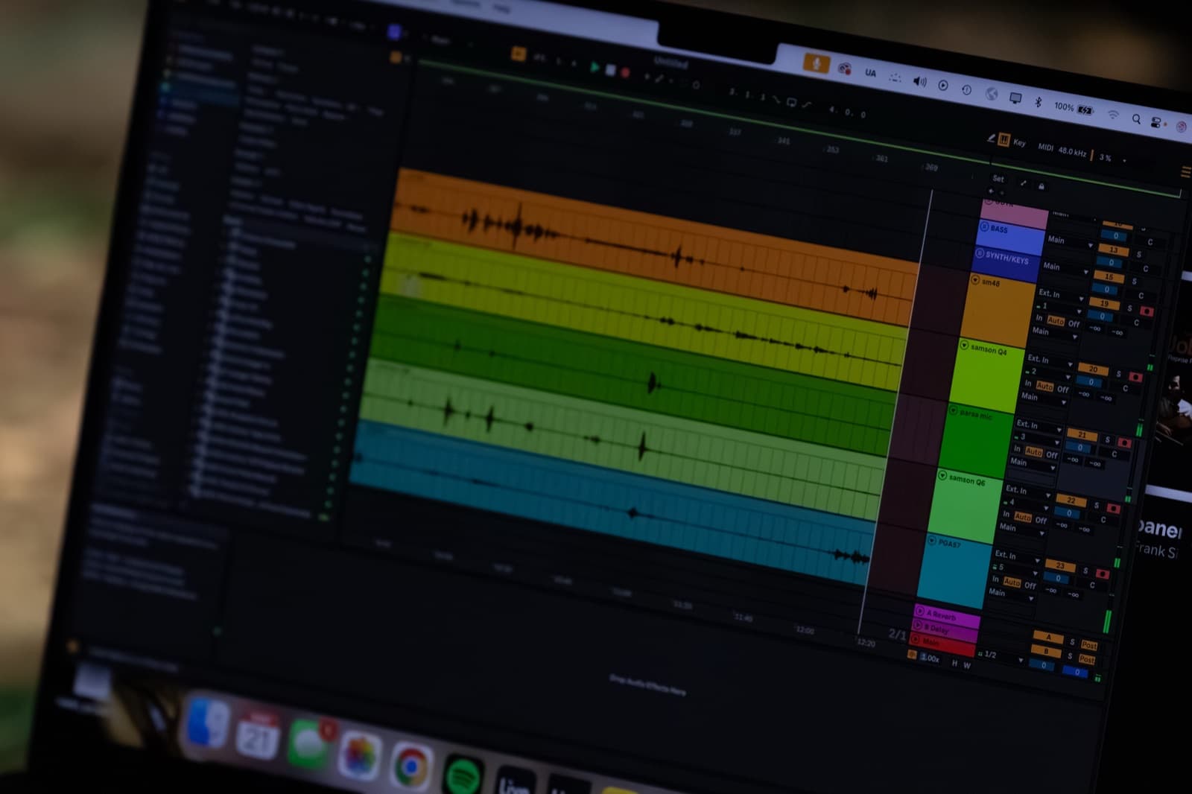Arm the samson Q6 track for recording
1192x794 pixels.
(1113, 508)
